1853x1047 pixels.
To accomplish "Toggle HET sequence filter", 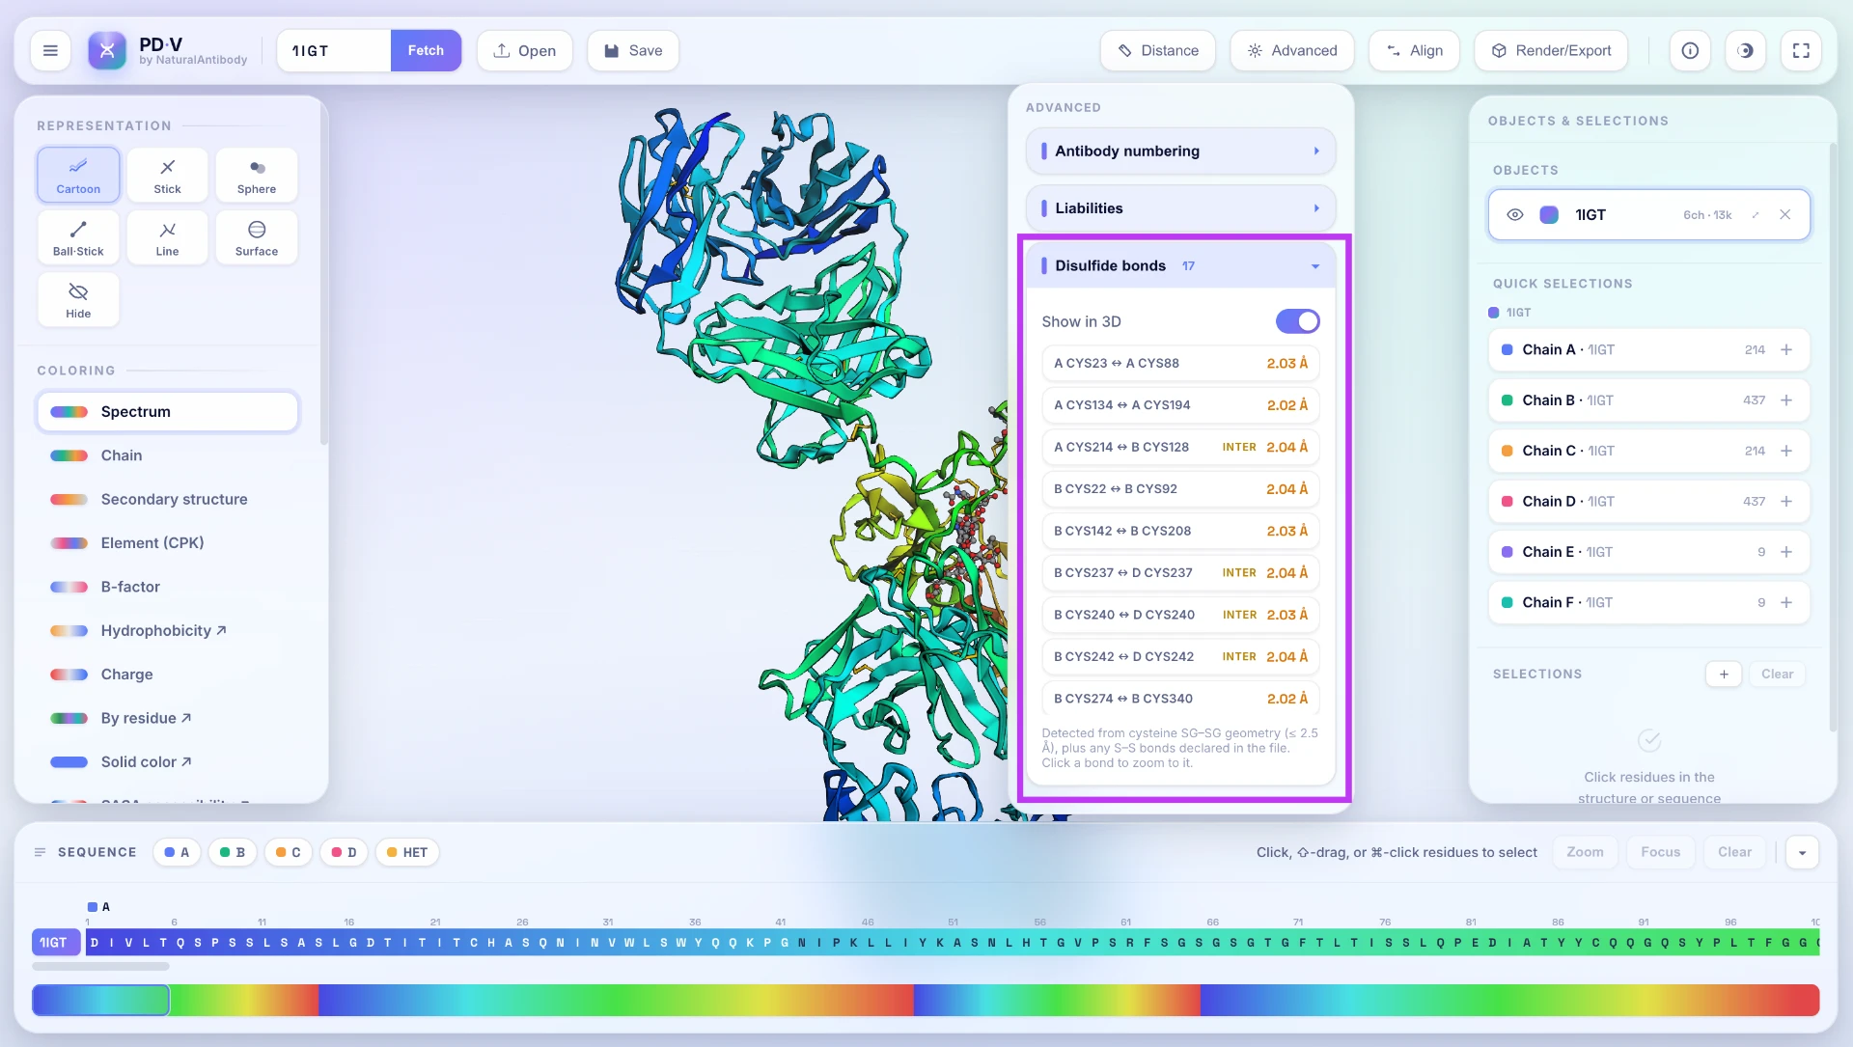I will pyautogui.click(x=407, y=852).
